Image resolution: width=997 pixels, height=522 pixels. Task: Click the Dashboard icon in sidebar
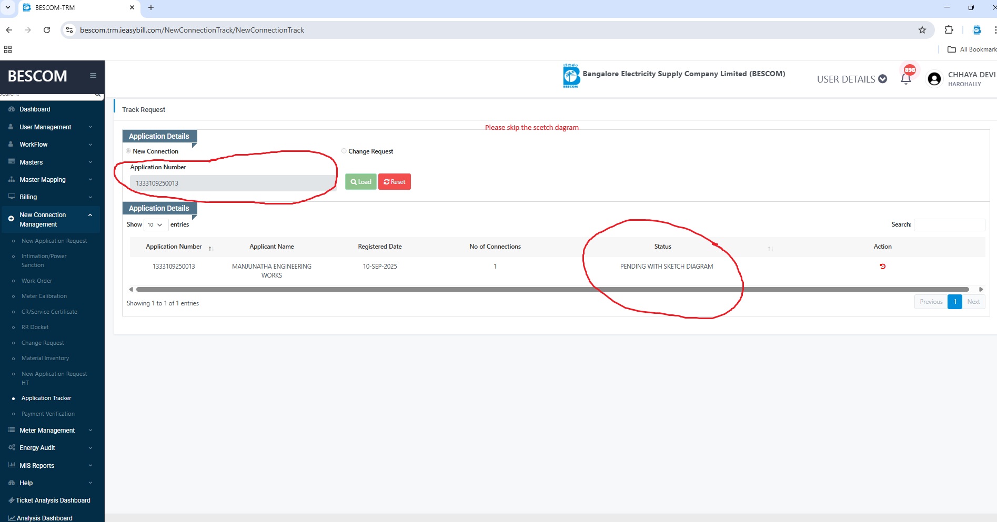pyautogui.click(x=11, y=109)
